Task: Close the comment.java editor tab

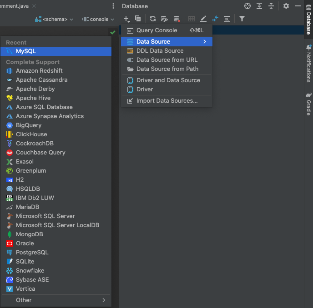Action: [x=34, y=6]
